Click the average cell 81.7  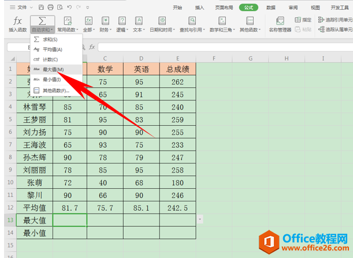tap(70, 208)
